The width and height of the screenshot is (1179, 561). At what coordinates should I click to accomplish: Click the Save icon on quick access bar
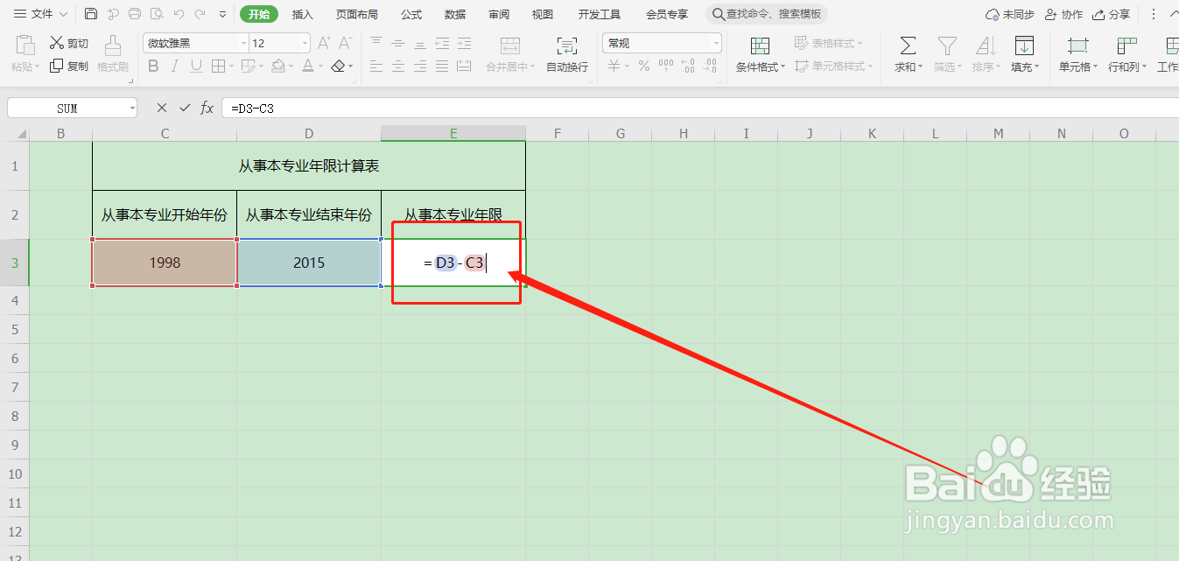91,13
